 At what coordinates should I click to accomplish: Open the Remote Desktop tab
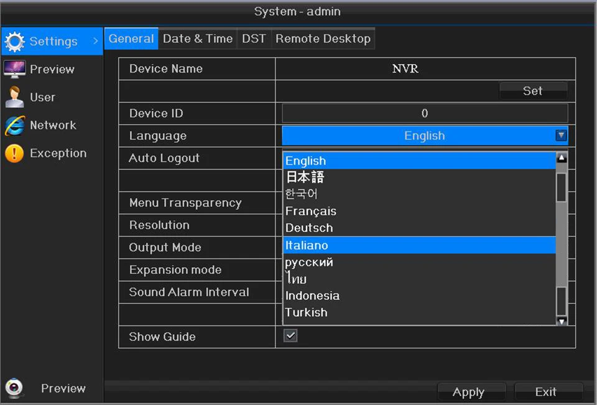pos(323,39)
